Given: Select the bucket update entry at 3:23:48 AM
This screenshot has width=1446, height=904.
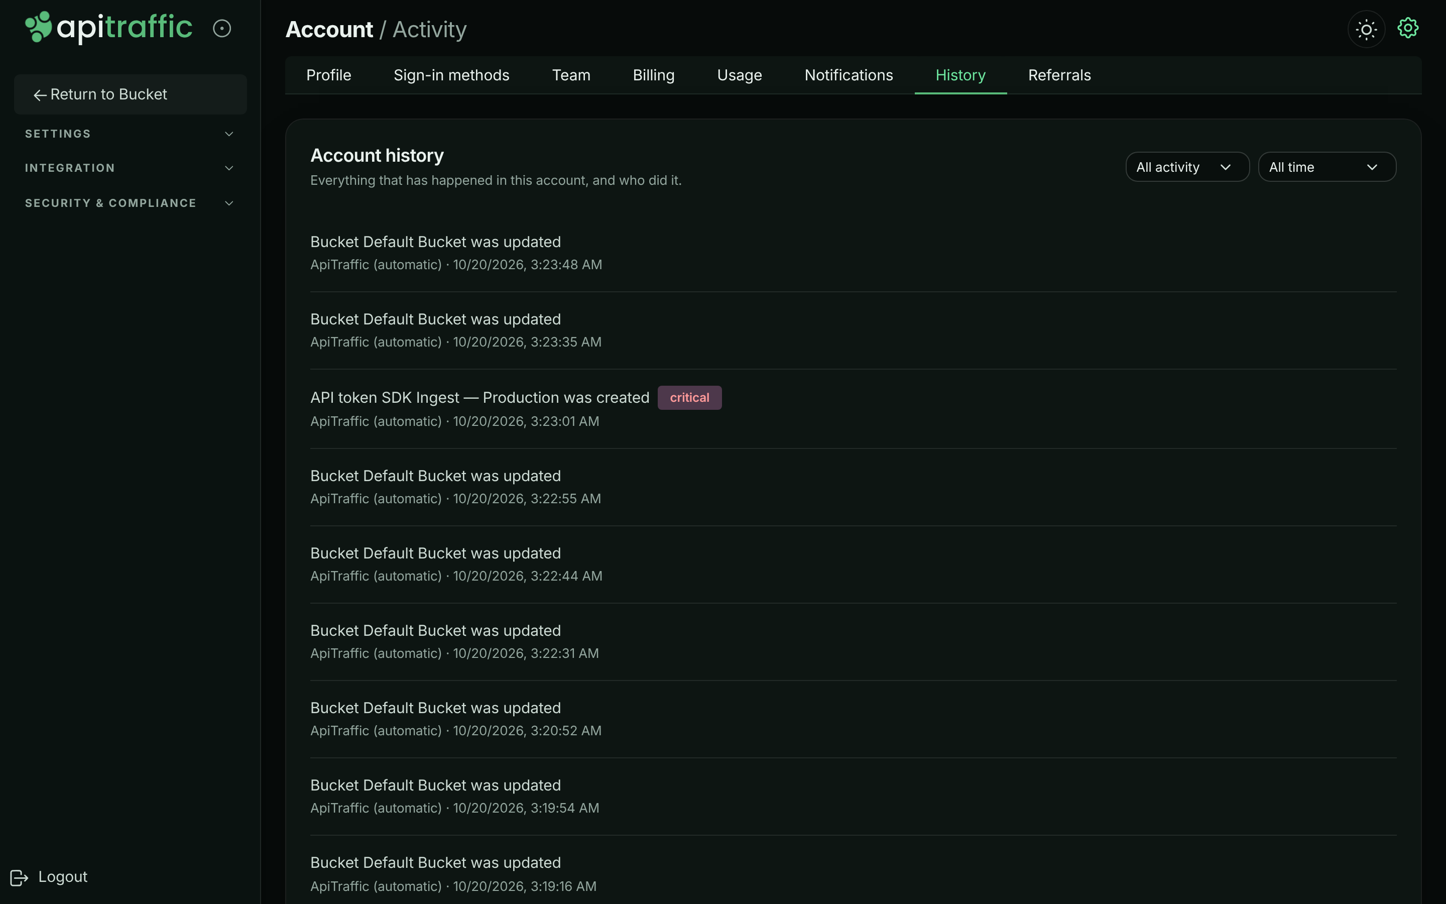Looking at the screenshot, I should [853, 253].
